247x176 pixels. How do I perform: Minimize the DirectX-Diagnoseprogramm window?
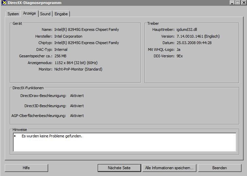232,3
